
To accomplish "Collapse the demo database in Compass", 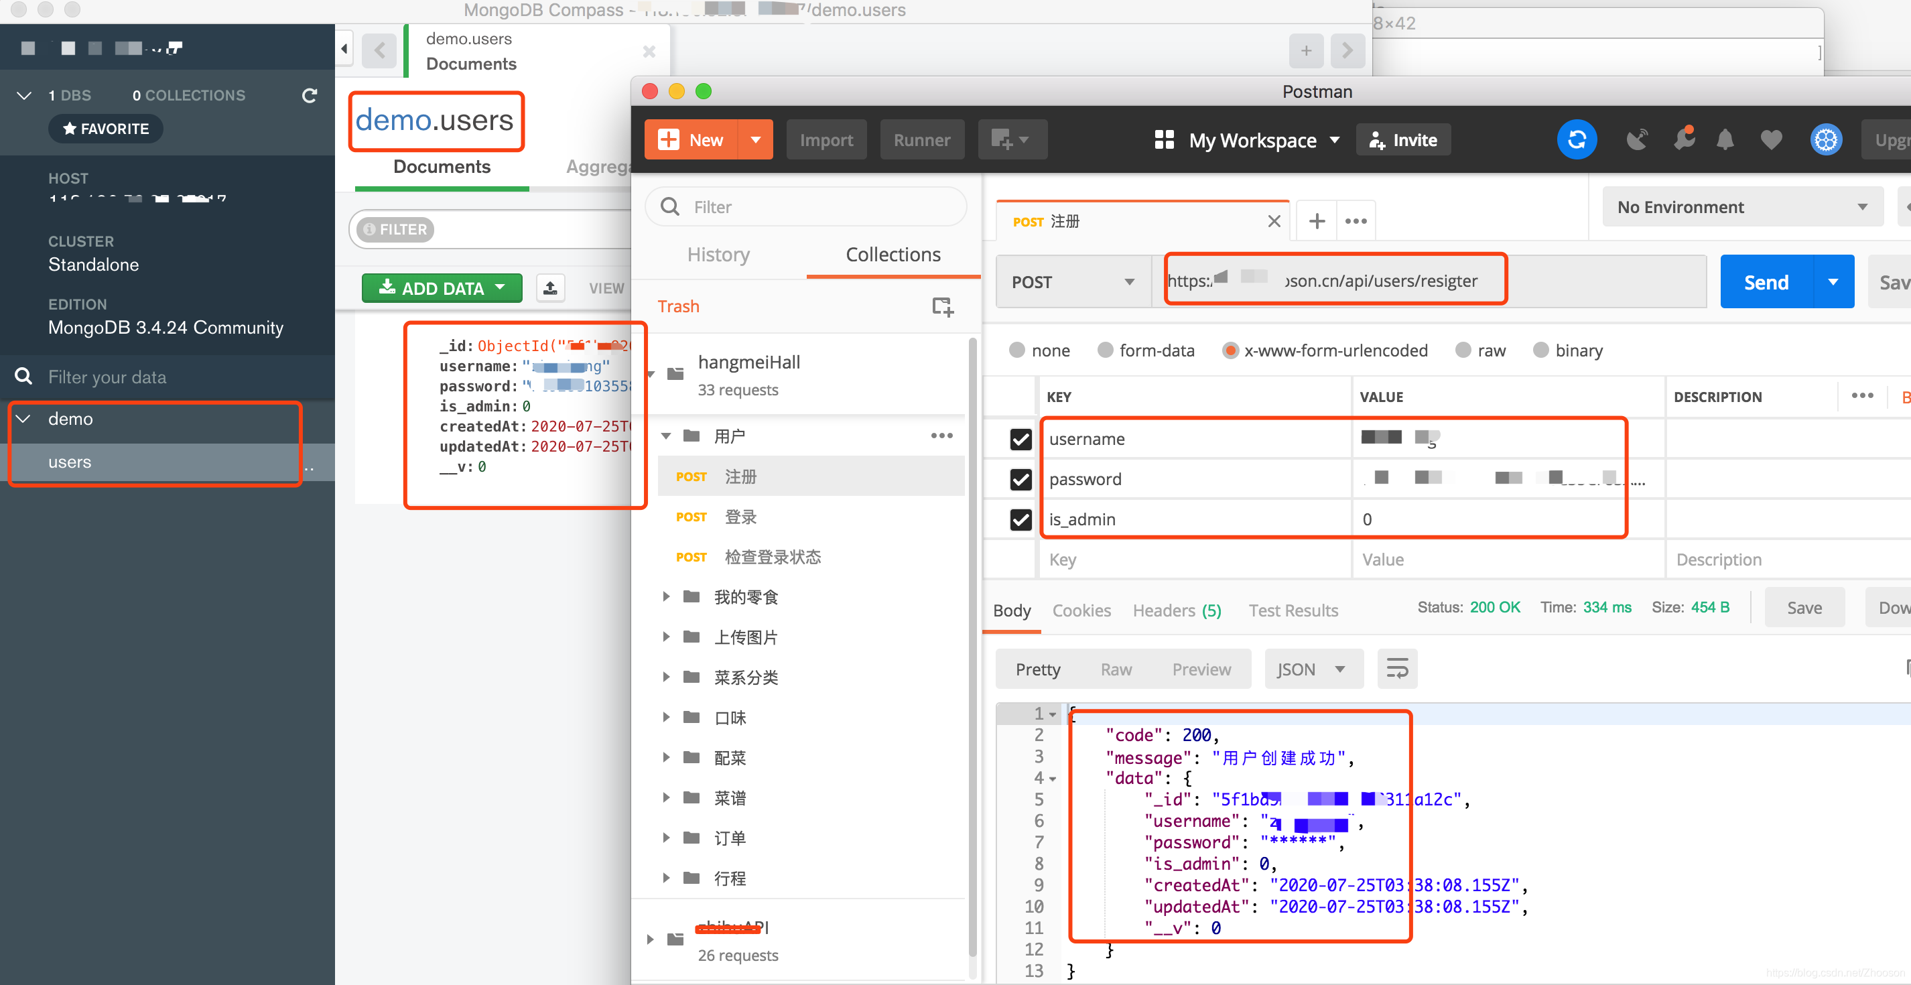I will [23, 418].
